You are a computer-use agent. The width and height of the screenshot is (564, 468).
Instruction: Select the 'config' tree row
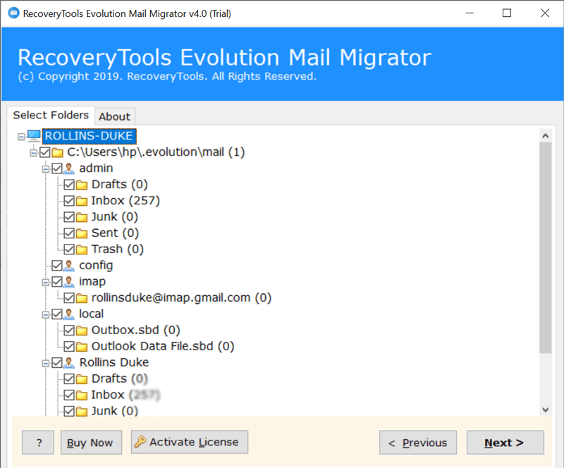[x=96, y=266]
